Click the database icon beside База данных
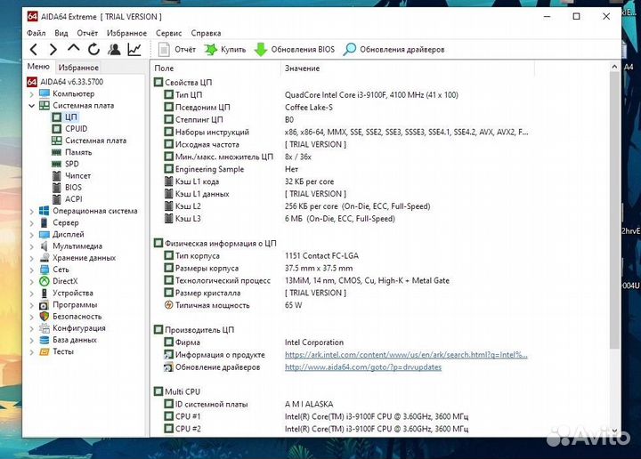 pos(45,340)
